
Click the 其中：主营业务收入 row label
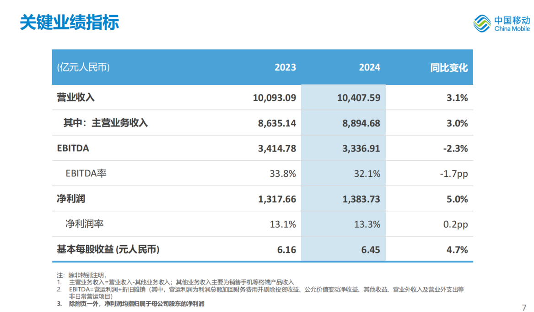(105, 123)
